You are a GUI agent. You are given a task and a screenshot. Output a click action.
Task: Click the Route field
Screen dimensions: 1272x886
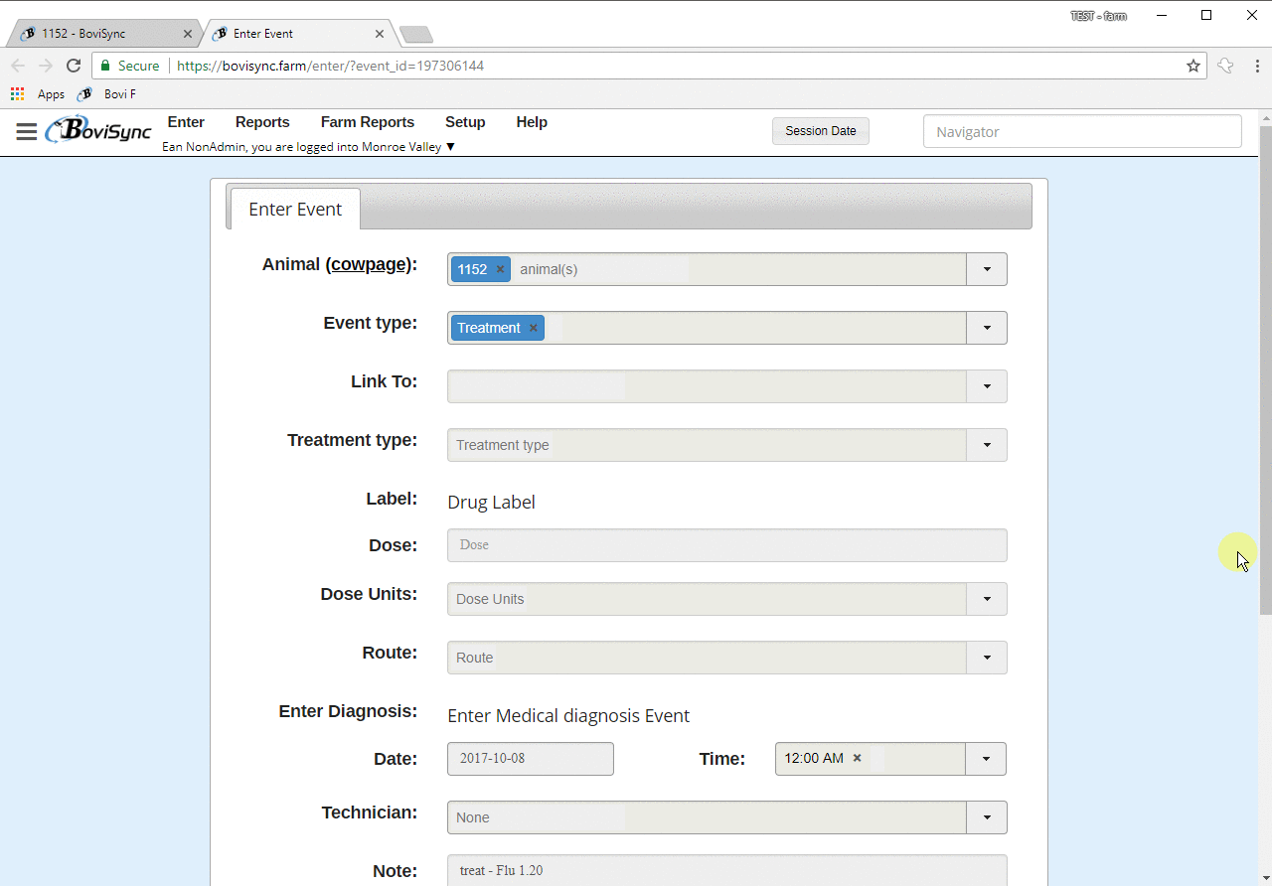[707, 658]
